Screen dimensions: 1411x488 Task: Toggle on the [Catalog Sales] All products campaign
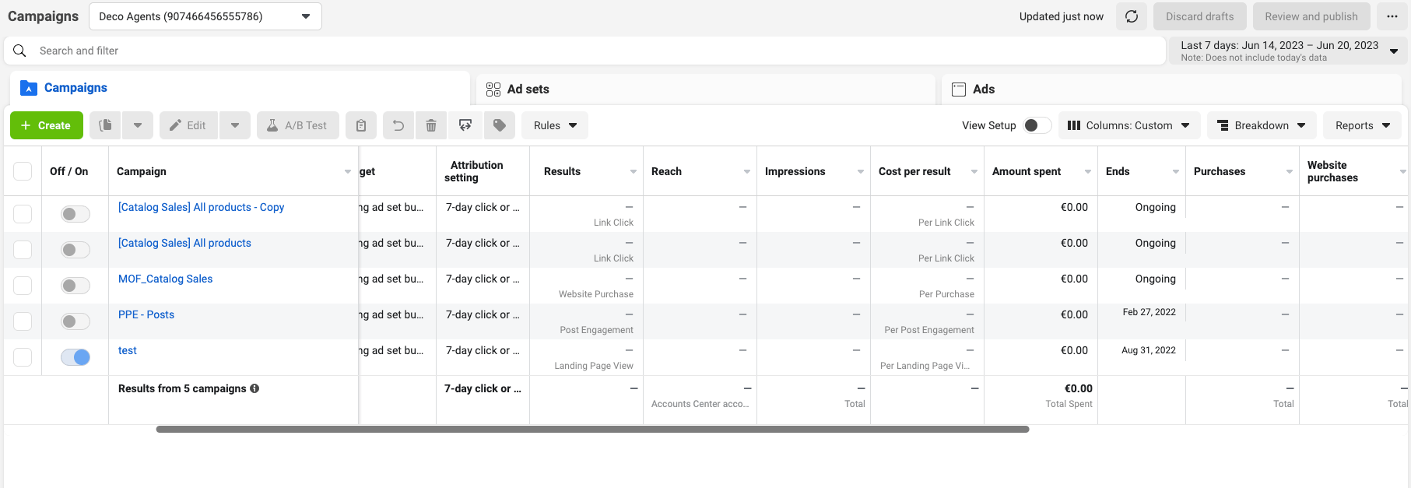75,250
